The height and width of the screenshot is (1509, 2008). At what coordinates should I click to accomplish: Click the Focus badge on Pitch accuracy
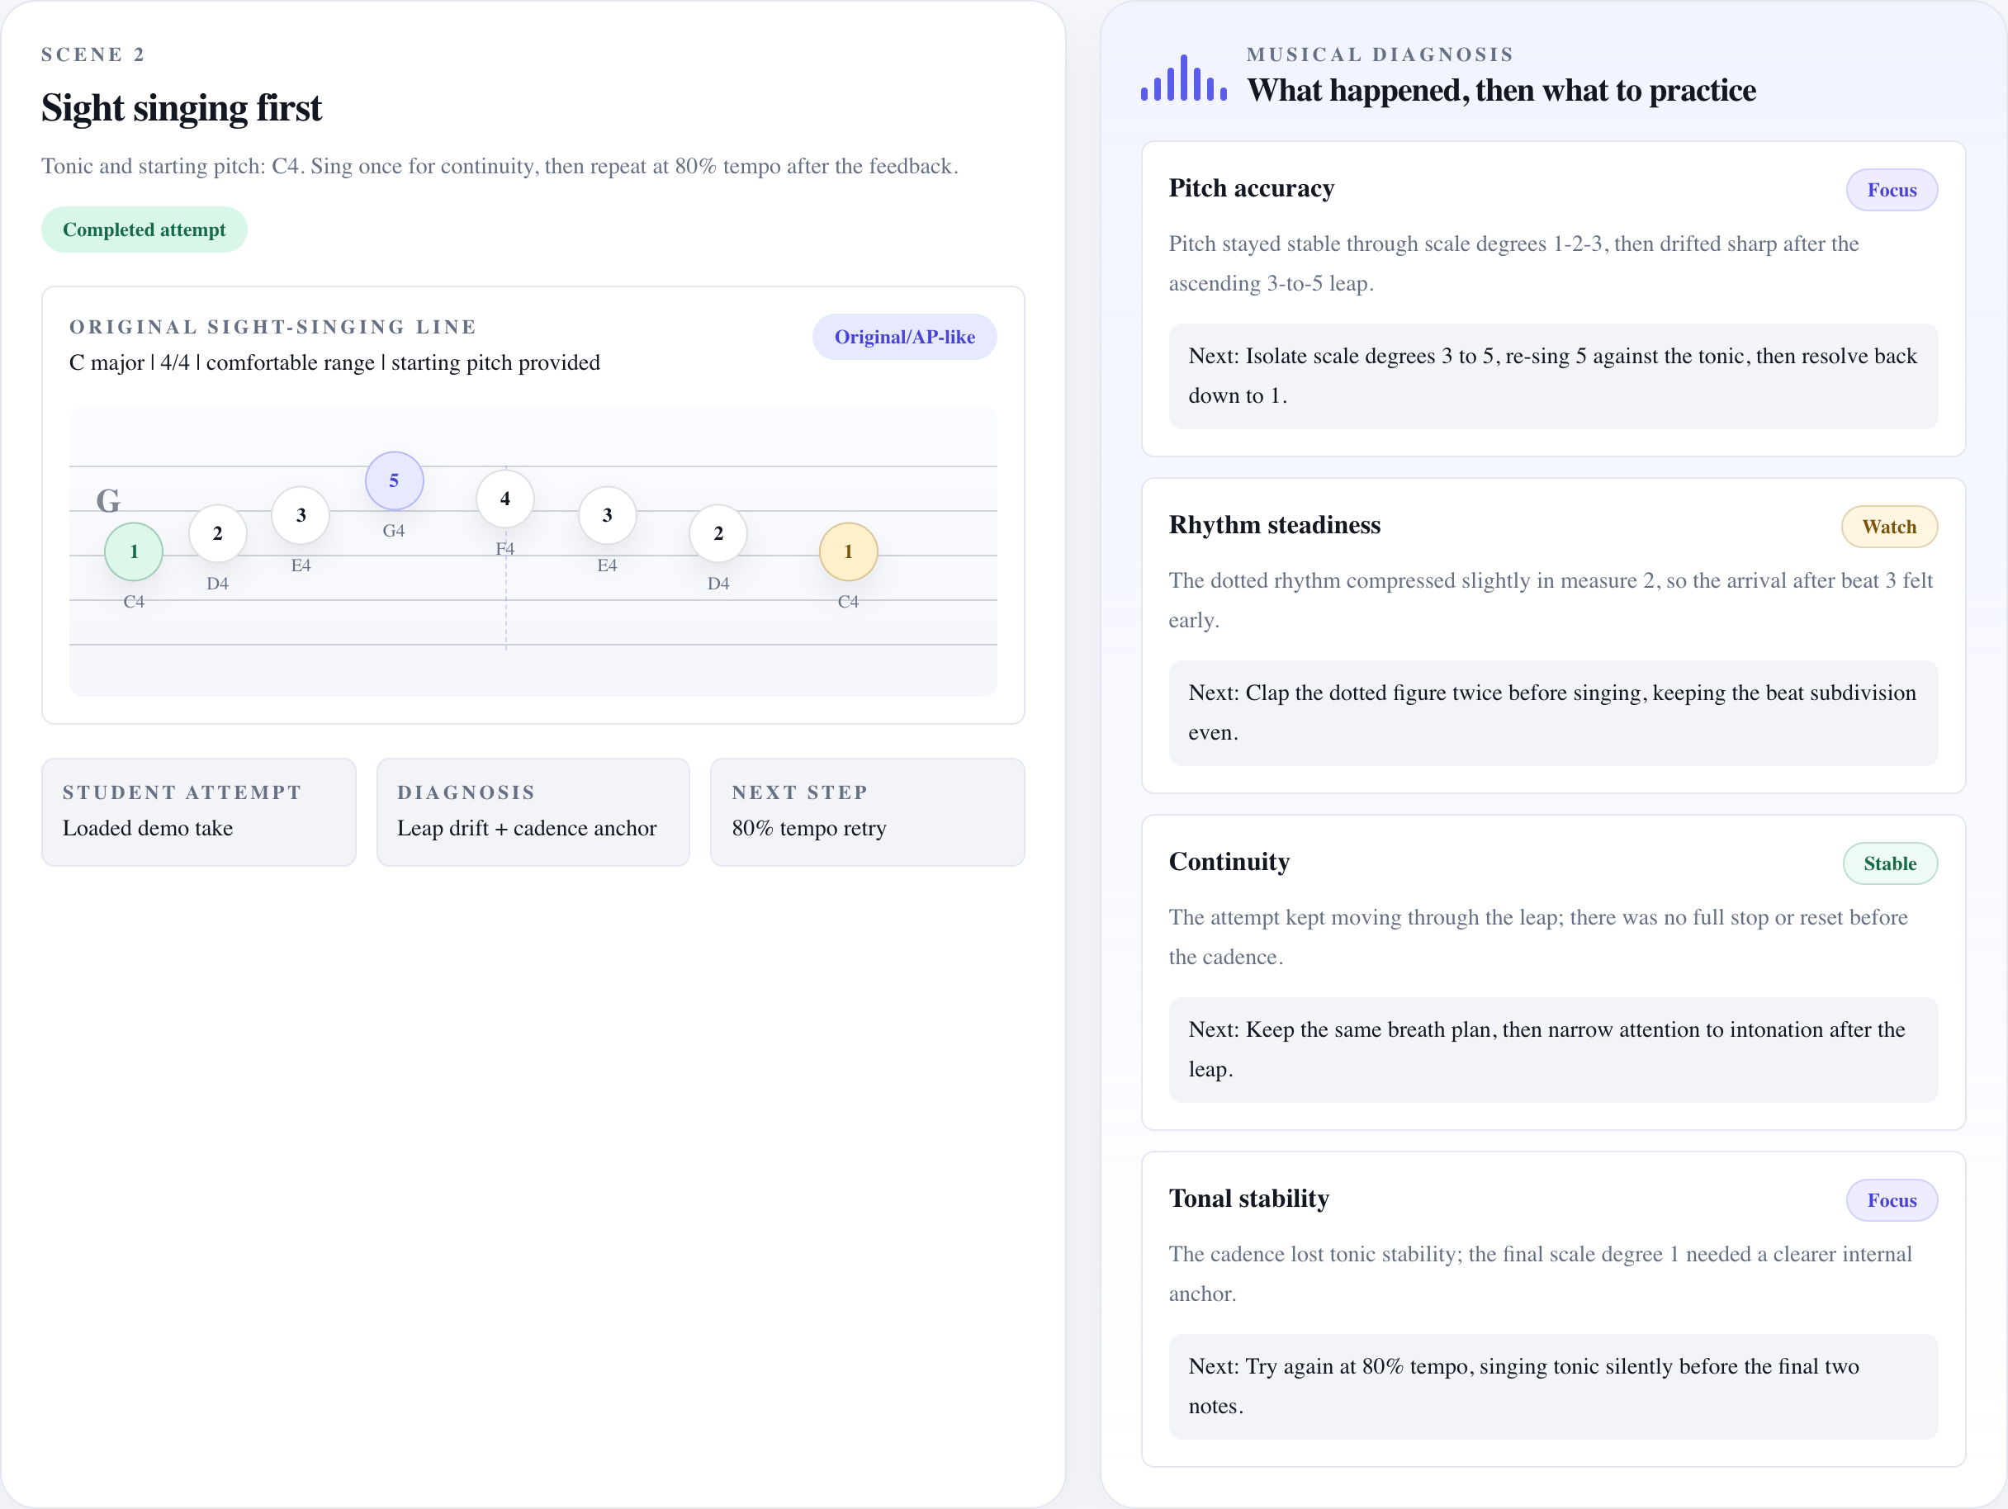tap(1892, 191)
